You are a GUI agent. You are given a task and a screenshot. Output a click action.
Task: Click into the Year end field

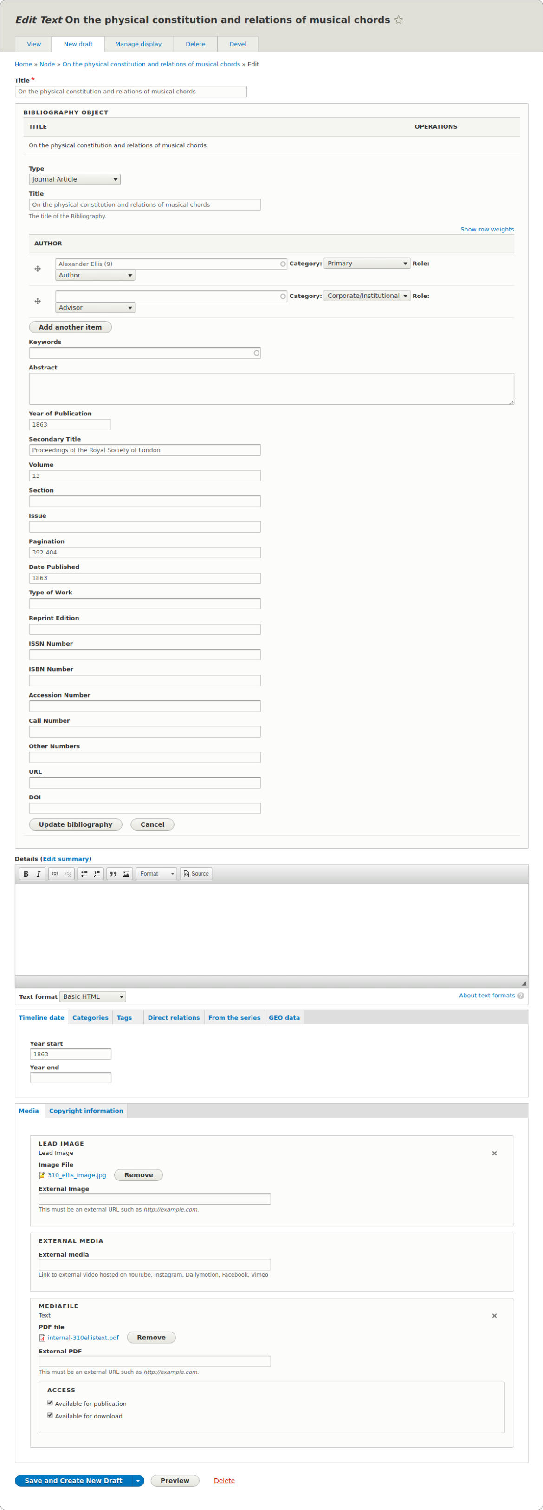click(70, 1078)
